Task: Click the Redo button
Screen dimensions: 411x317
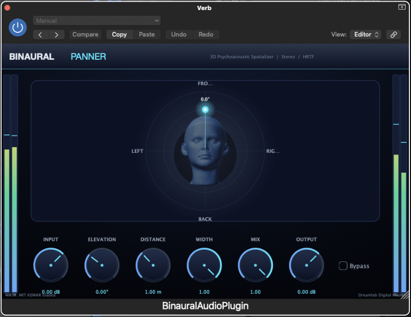Action: pyautogui.click(x=206, y=34)
